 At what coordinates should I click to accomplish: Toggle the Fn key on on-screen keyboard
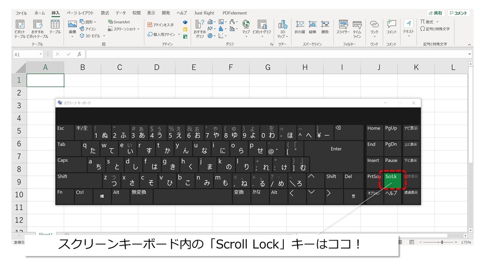65,197
